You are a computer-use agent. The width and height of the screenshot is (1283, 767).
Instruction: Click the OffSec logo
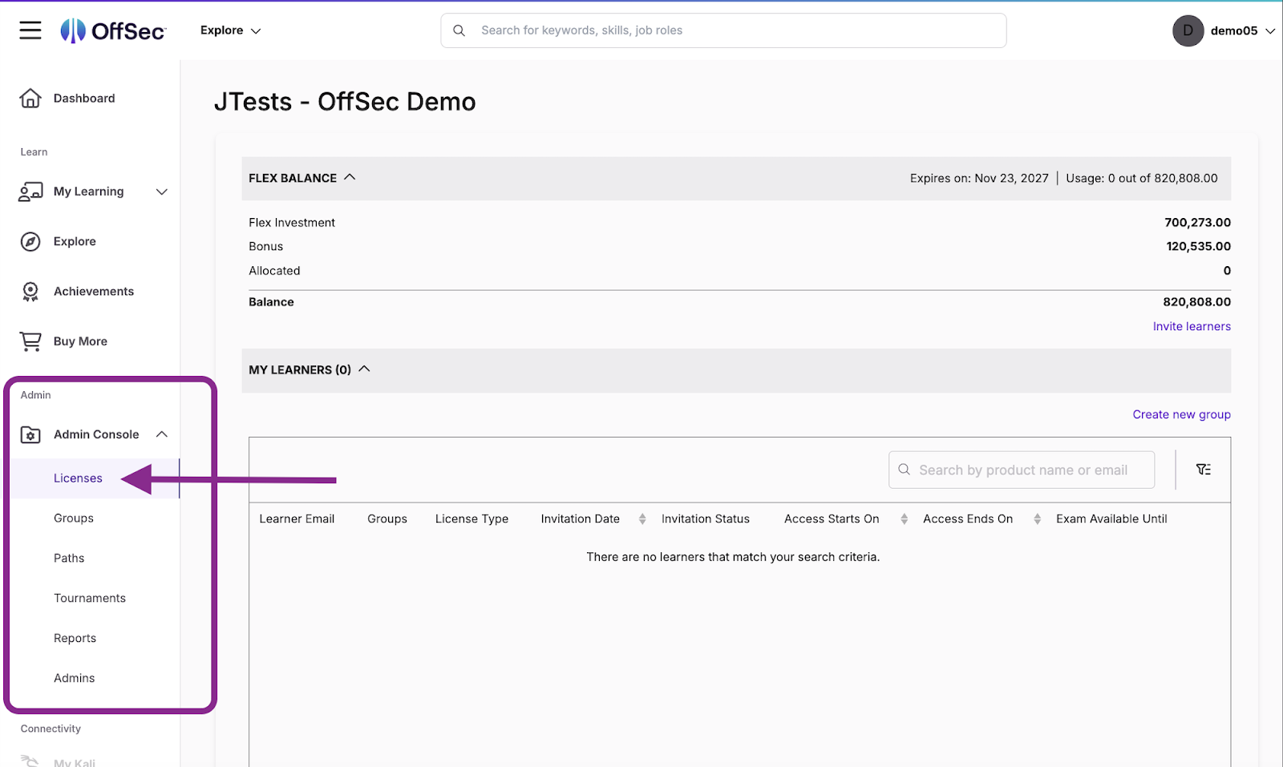(x=113, y=30)
